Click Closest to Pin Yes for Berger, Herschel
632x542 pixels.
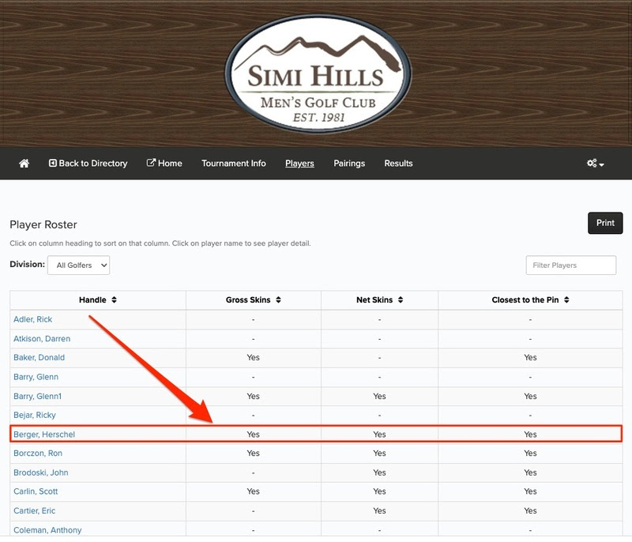tap(530, 435)
